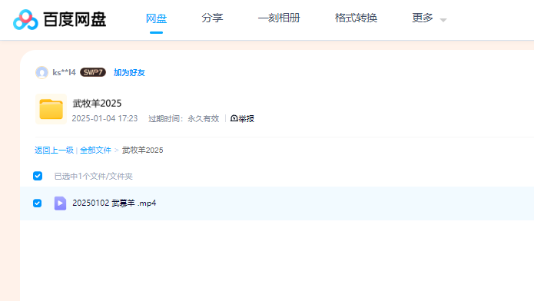Click the 武牧羊2025 yellow folder icon

tap(51, 109)
